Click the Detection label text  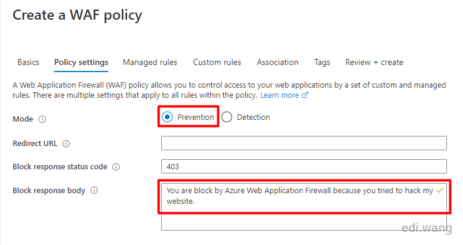(x=254, y=117)
